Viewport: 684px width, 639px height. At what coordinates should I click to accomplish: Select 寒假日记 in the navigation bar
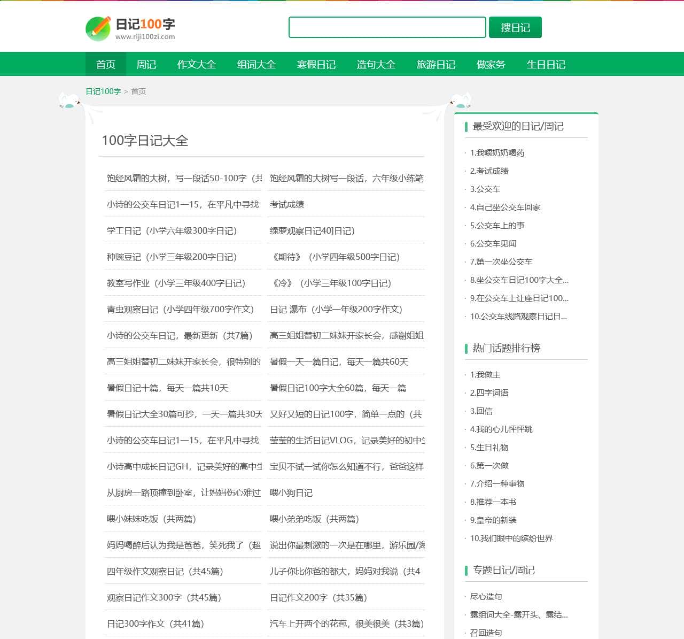[316, 65]
